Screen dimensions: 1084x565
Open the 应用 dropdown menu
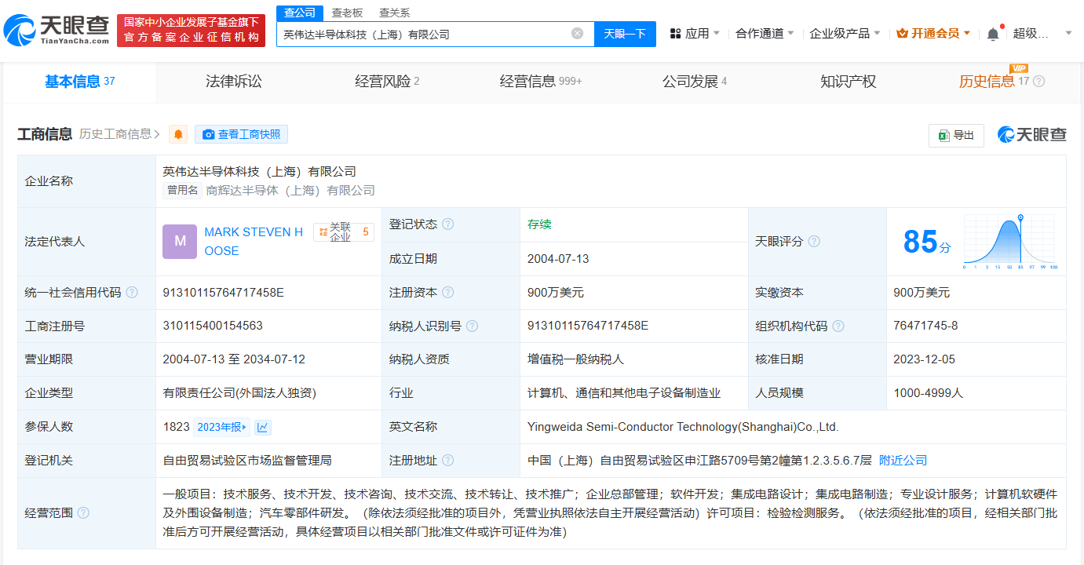[695, 34]
